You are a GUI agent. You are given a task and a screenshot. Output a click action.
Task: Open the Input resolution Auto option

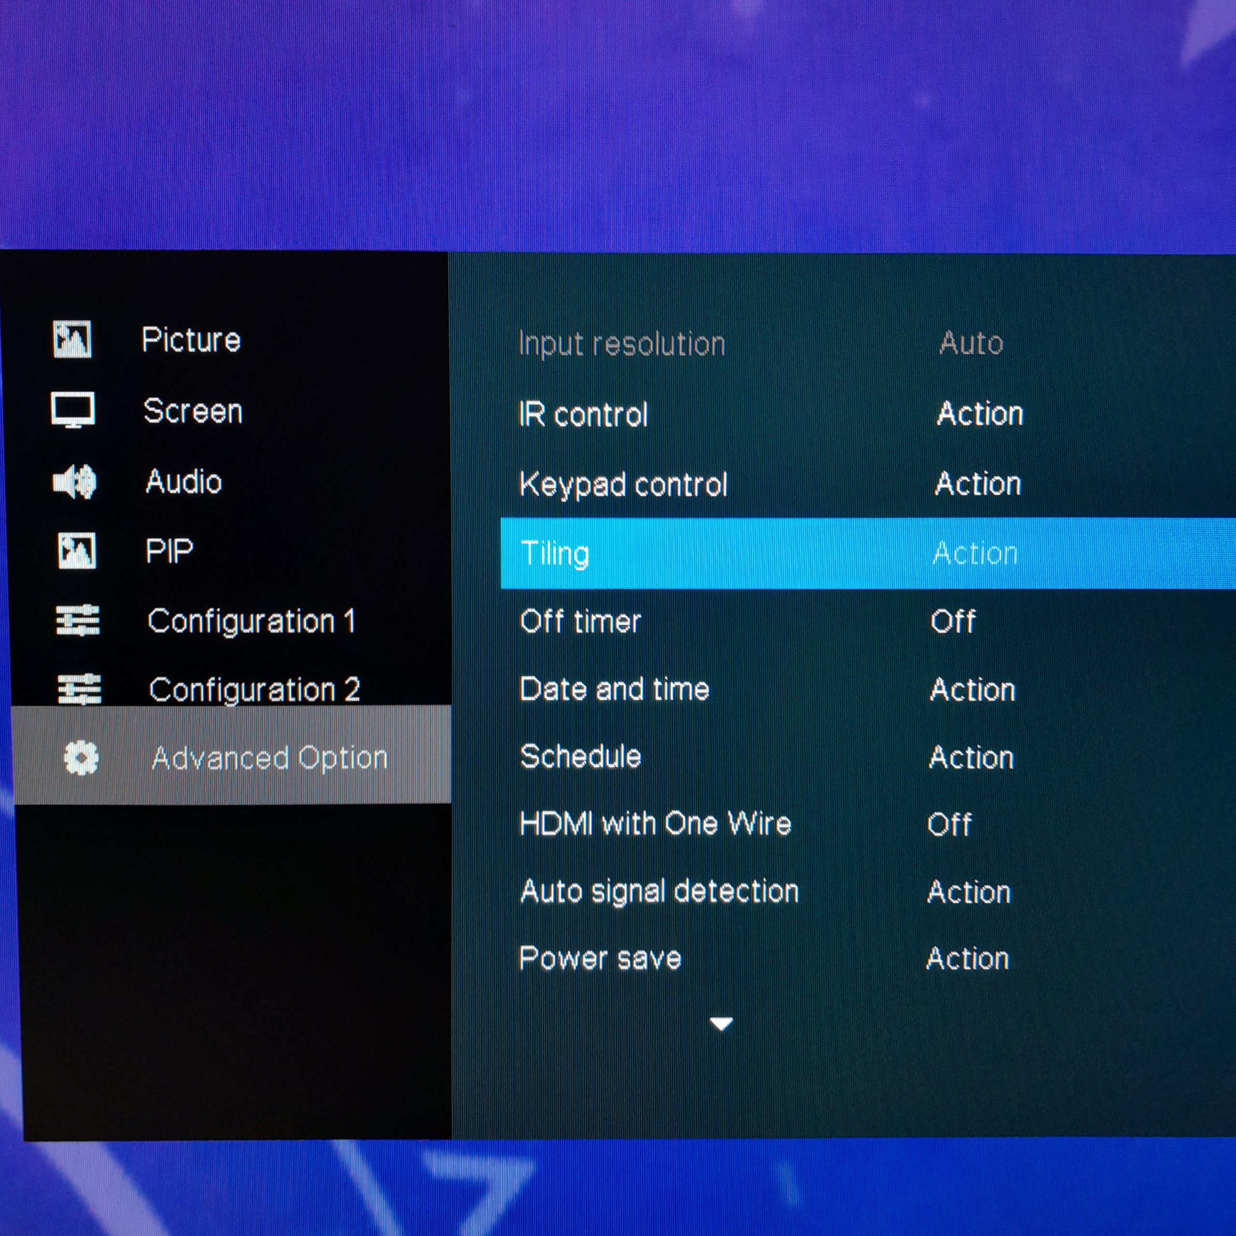(x=970, y=344)
